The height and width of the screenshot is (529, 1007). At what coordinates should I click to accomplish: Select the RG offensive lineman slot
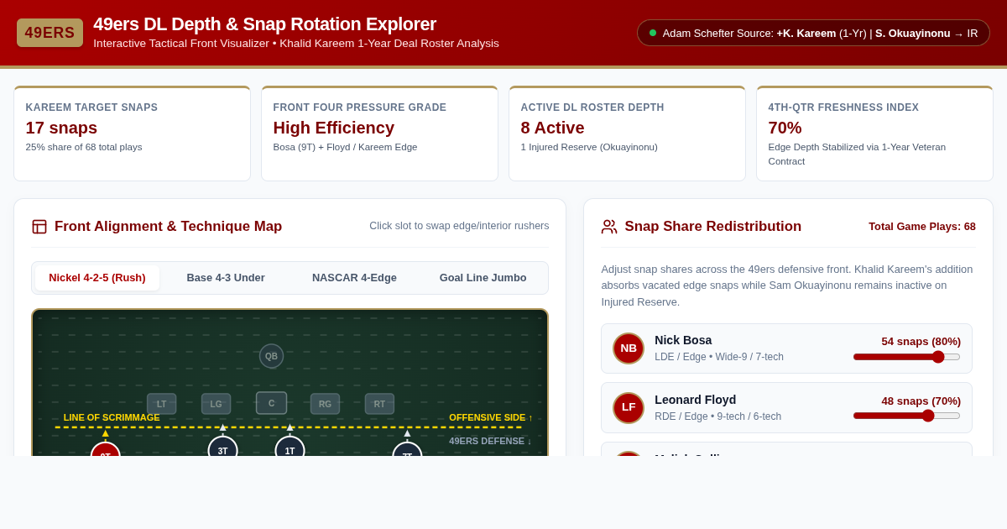325,404
